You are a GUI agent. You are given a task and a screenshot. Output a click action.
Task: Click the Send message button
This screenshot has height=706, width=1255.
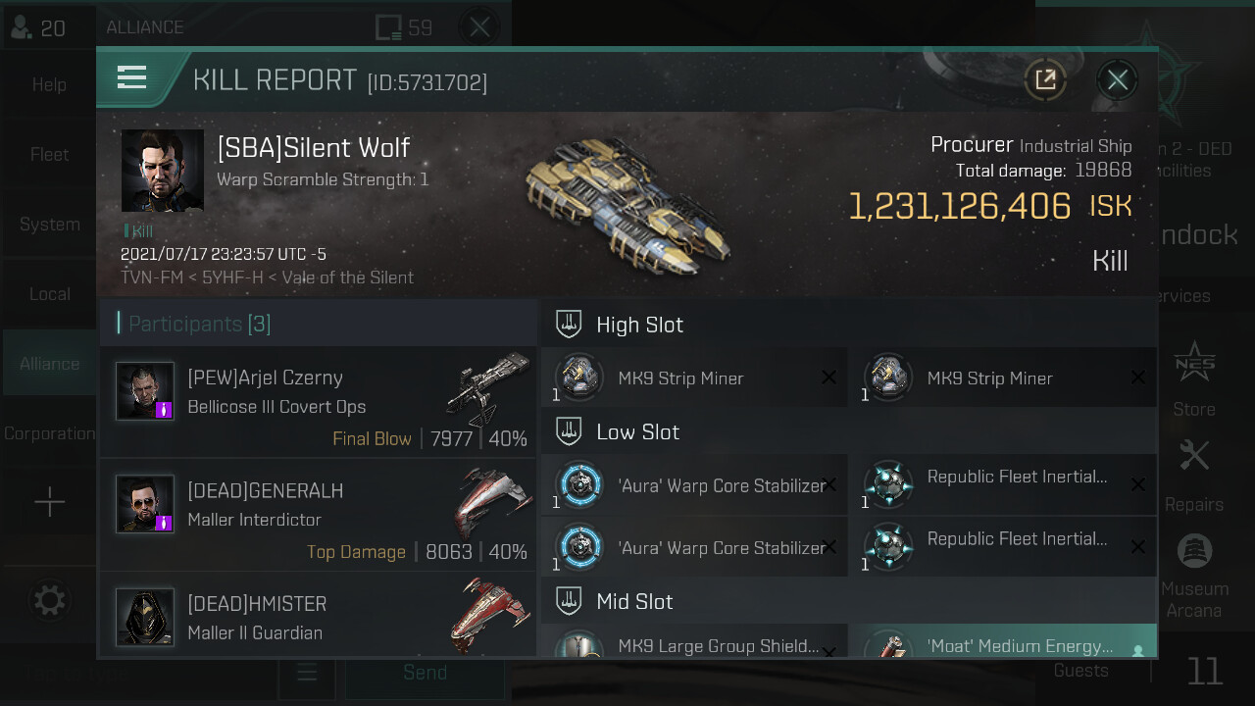[x=425, y=673]
